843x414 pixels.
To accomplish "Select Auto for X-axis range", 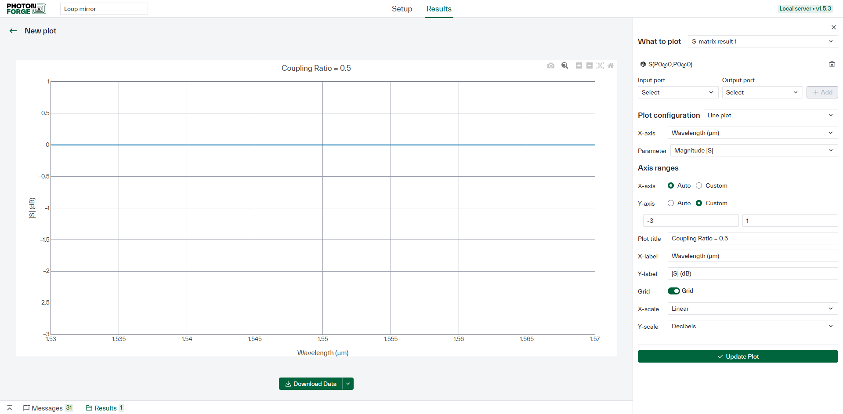I will [671, 185].
